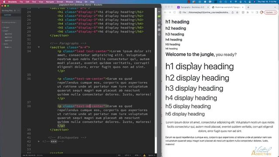279x157 pixels.
Task: Go forward in the browser
Action: point(170,12)
